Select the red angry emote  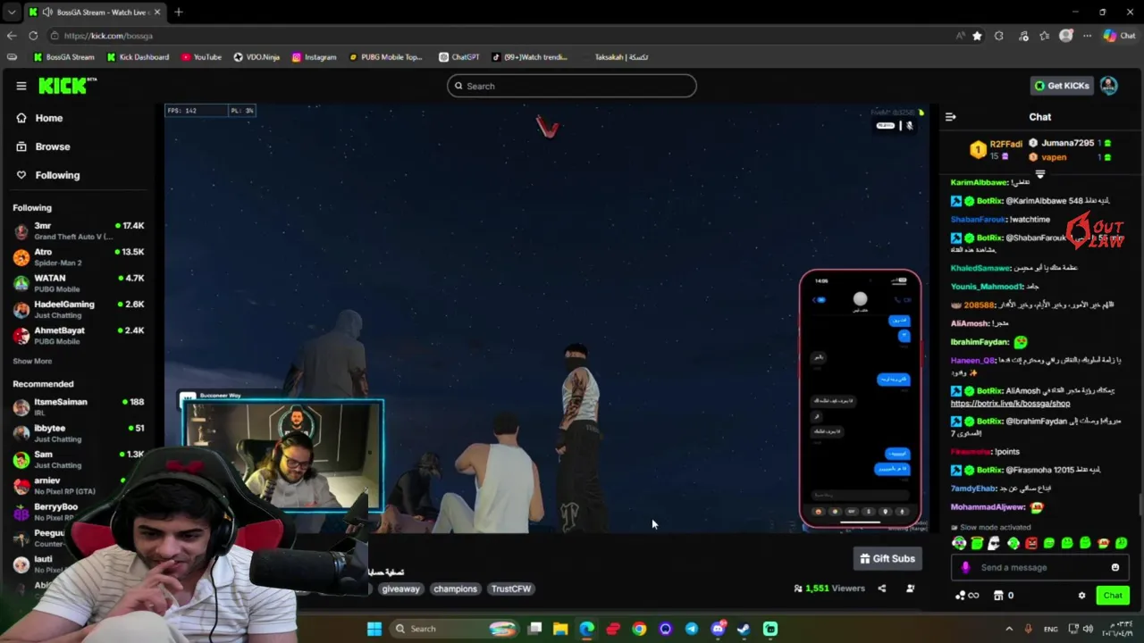[1030, 543]
